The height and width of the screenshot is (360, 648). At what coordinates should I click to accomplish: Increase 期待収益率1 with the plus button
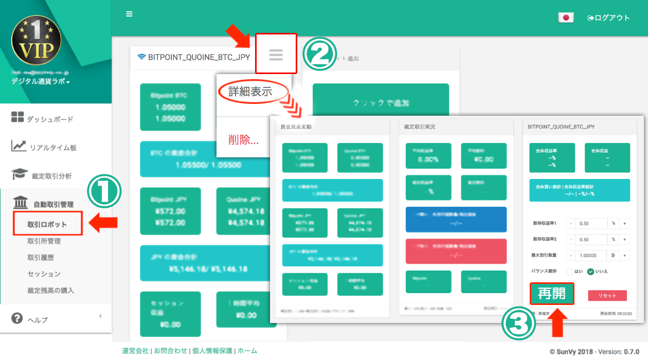[625, 224]
